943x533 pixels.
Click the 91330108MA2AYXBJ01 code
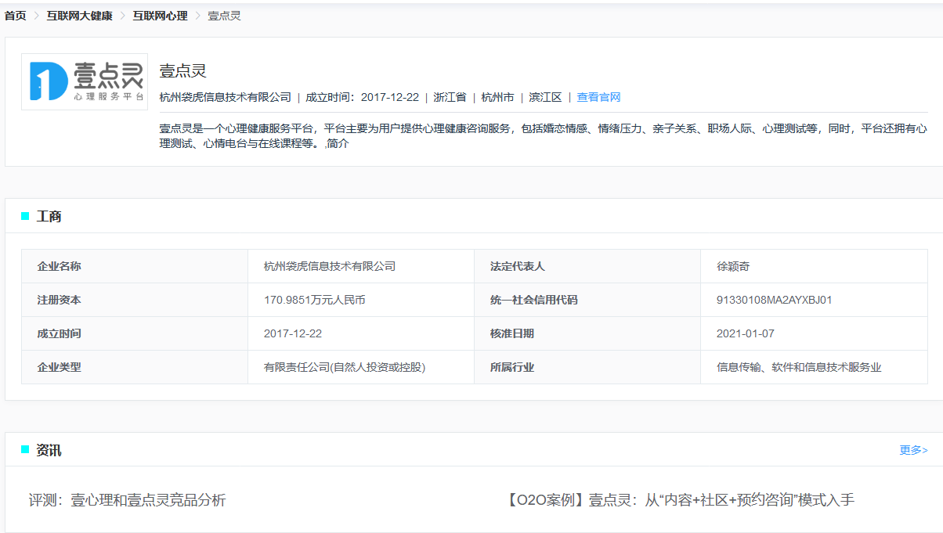pyautogui.click(x=774, y=300)
